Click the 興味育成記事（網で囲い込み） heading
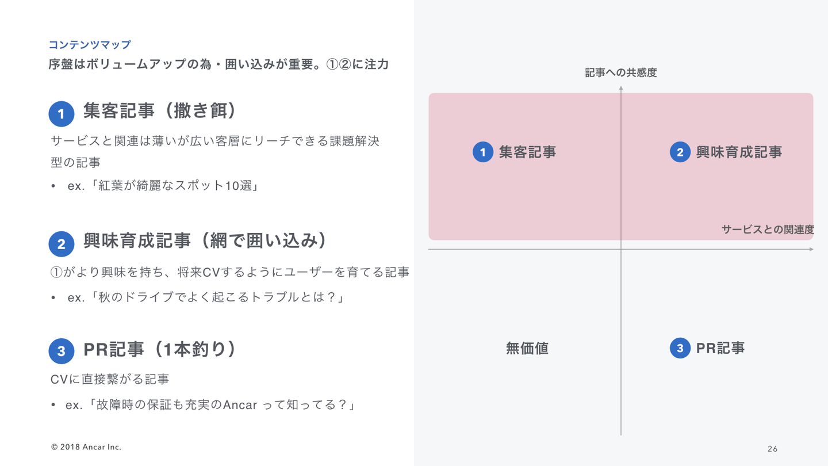The height and width of the screenshot is (466, 828). click(x=205, y=240)
